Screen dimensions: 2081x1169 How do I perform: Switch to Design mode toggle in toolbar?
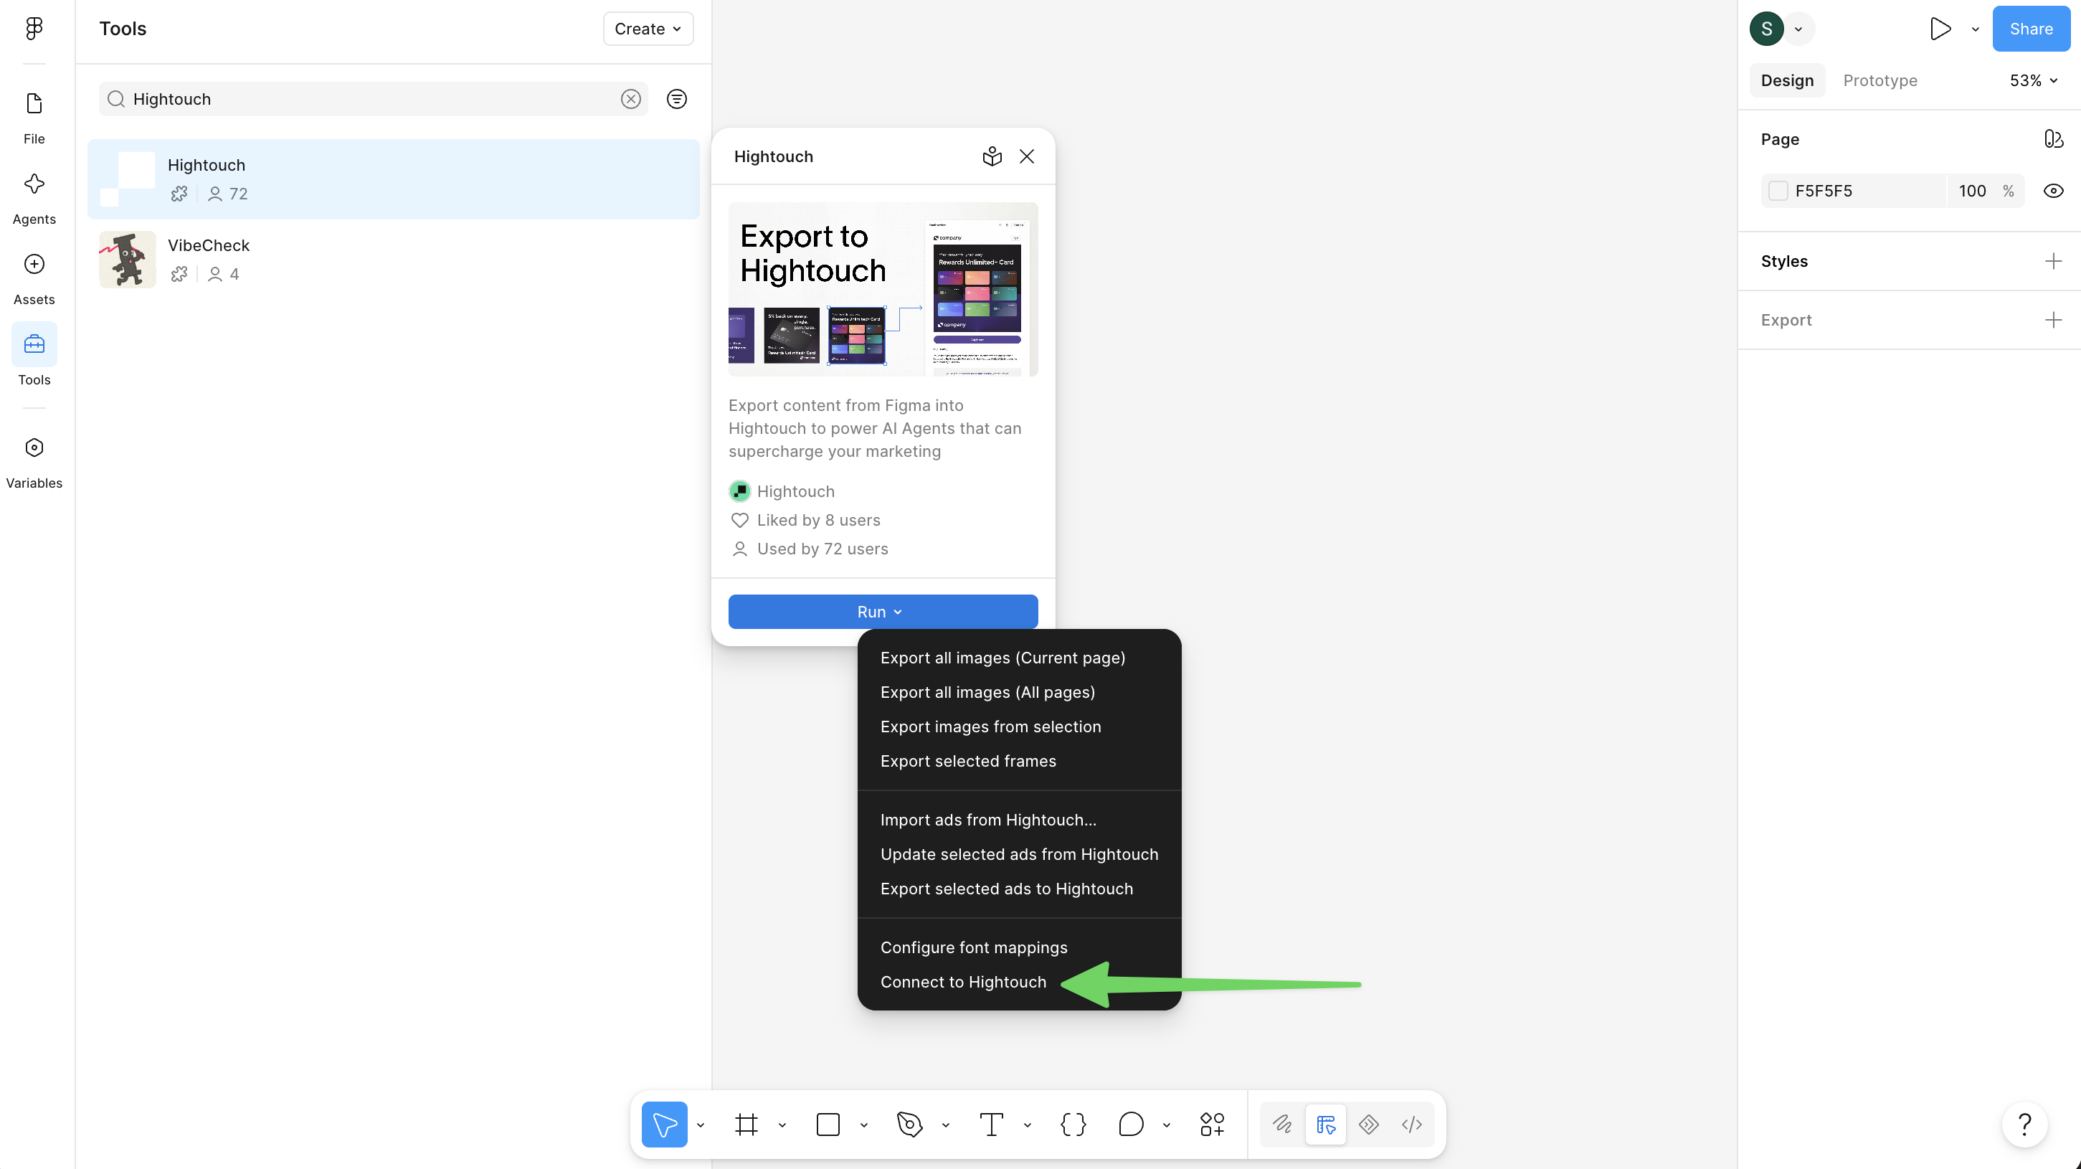click(x=1326, y=1124)
